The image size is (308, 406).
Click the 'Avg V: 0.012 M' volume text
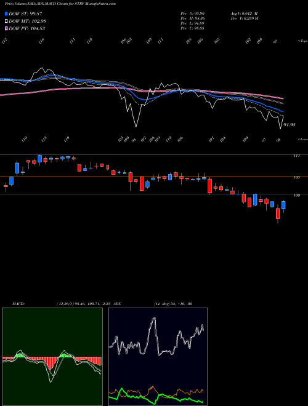tap(244, 13)
